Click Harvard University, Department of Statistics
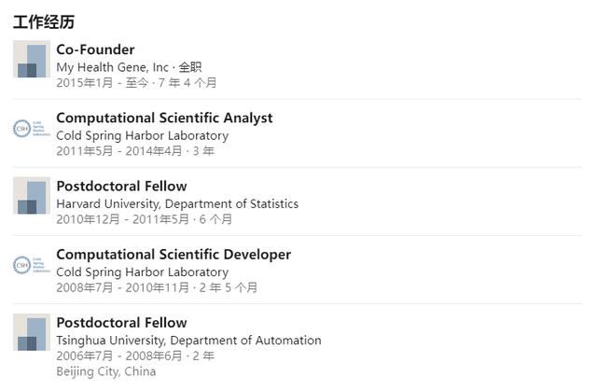Viewport: 597px width, 391px height. tap(177, 204)
